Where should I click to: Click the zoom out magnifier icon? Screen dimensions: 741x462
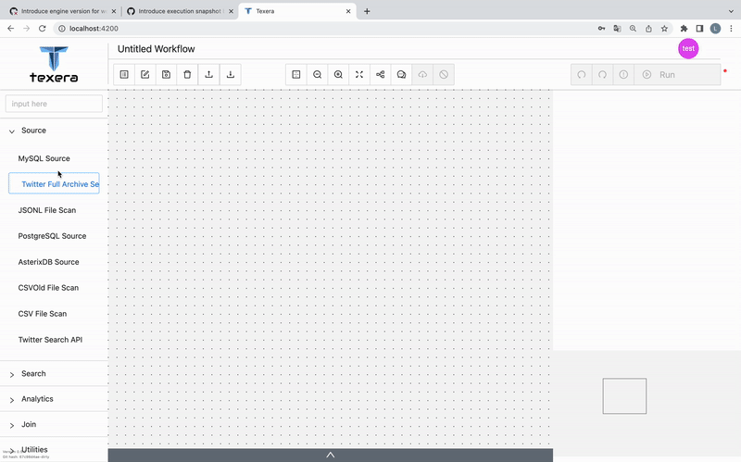pyautogui.click(x=317, y=75)
